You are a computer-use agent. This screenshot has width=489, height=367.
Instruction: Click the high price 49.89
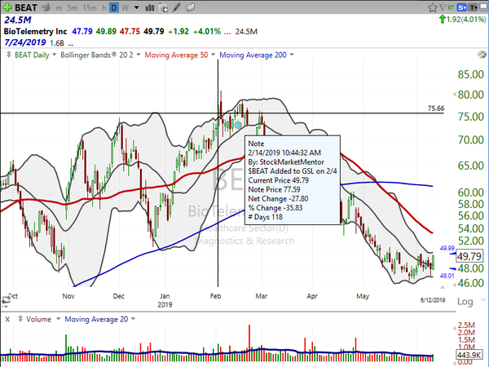106,32
